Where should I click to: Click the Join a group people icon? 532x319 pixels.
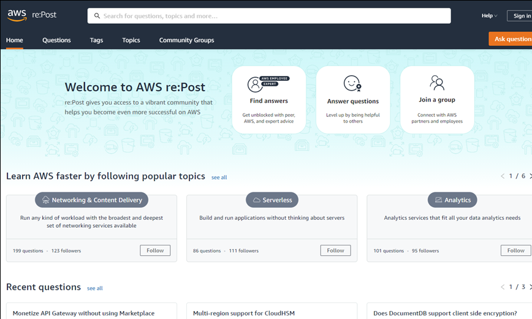pos(437,83)
